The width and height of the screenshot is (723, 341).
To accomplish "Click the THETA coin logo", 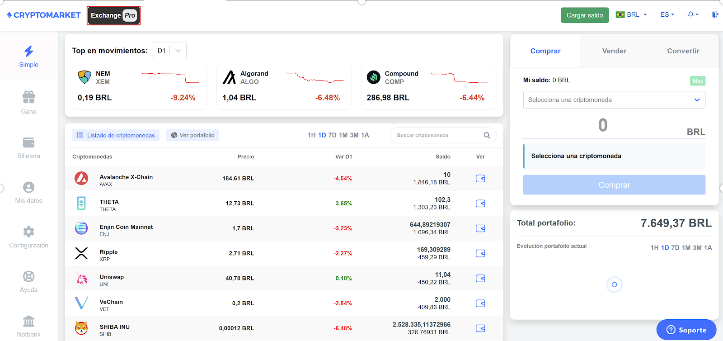I will click(x=81, y=204).
